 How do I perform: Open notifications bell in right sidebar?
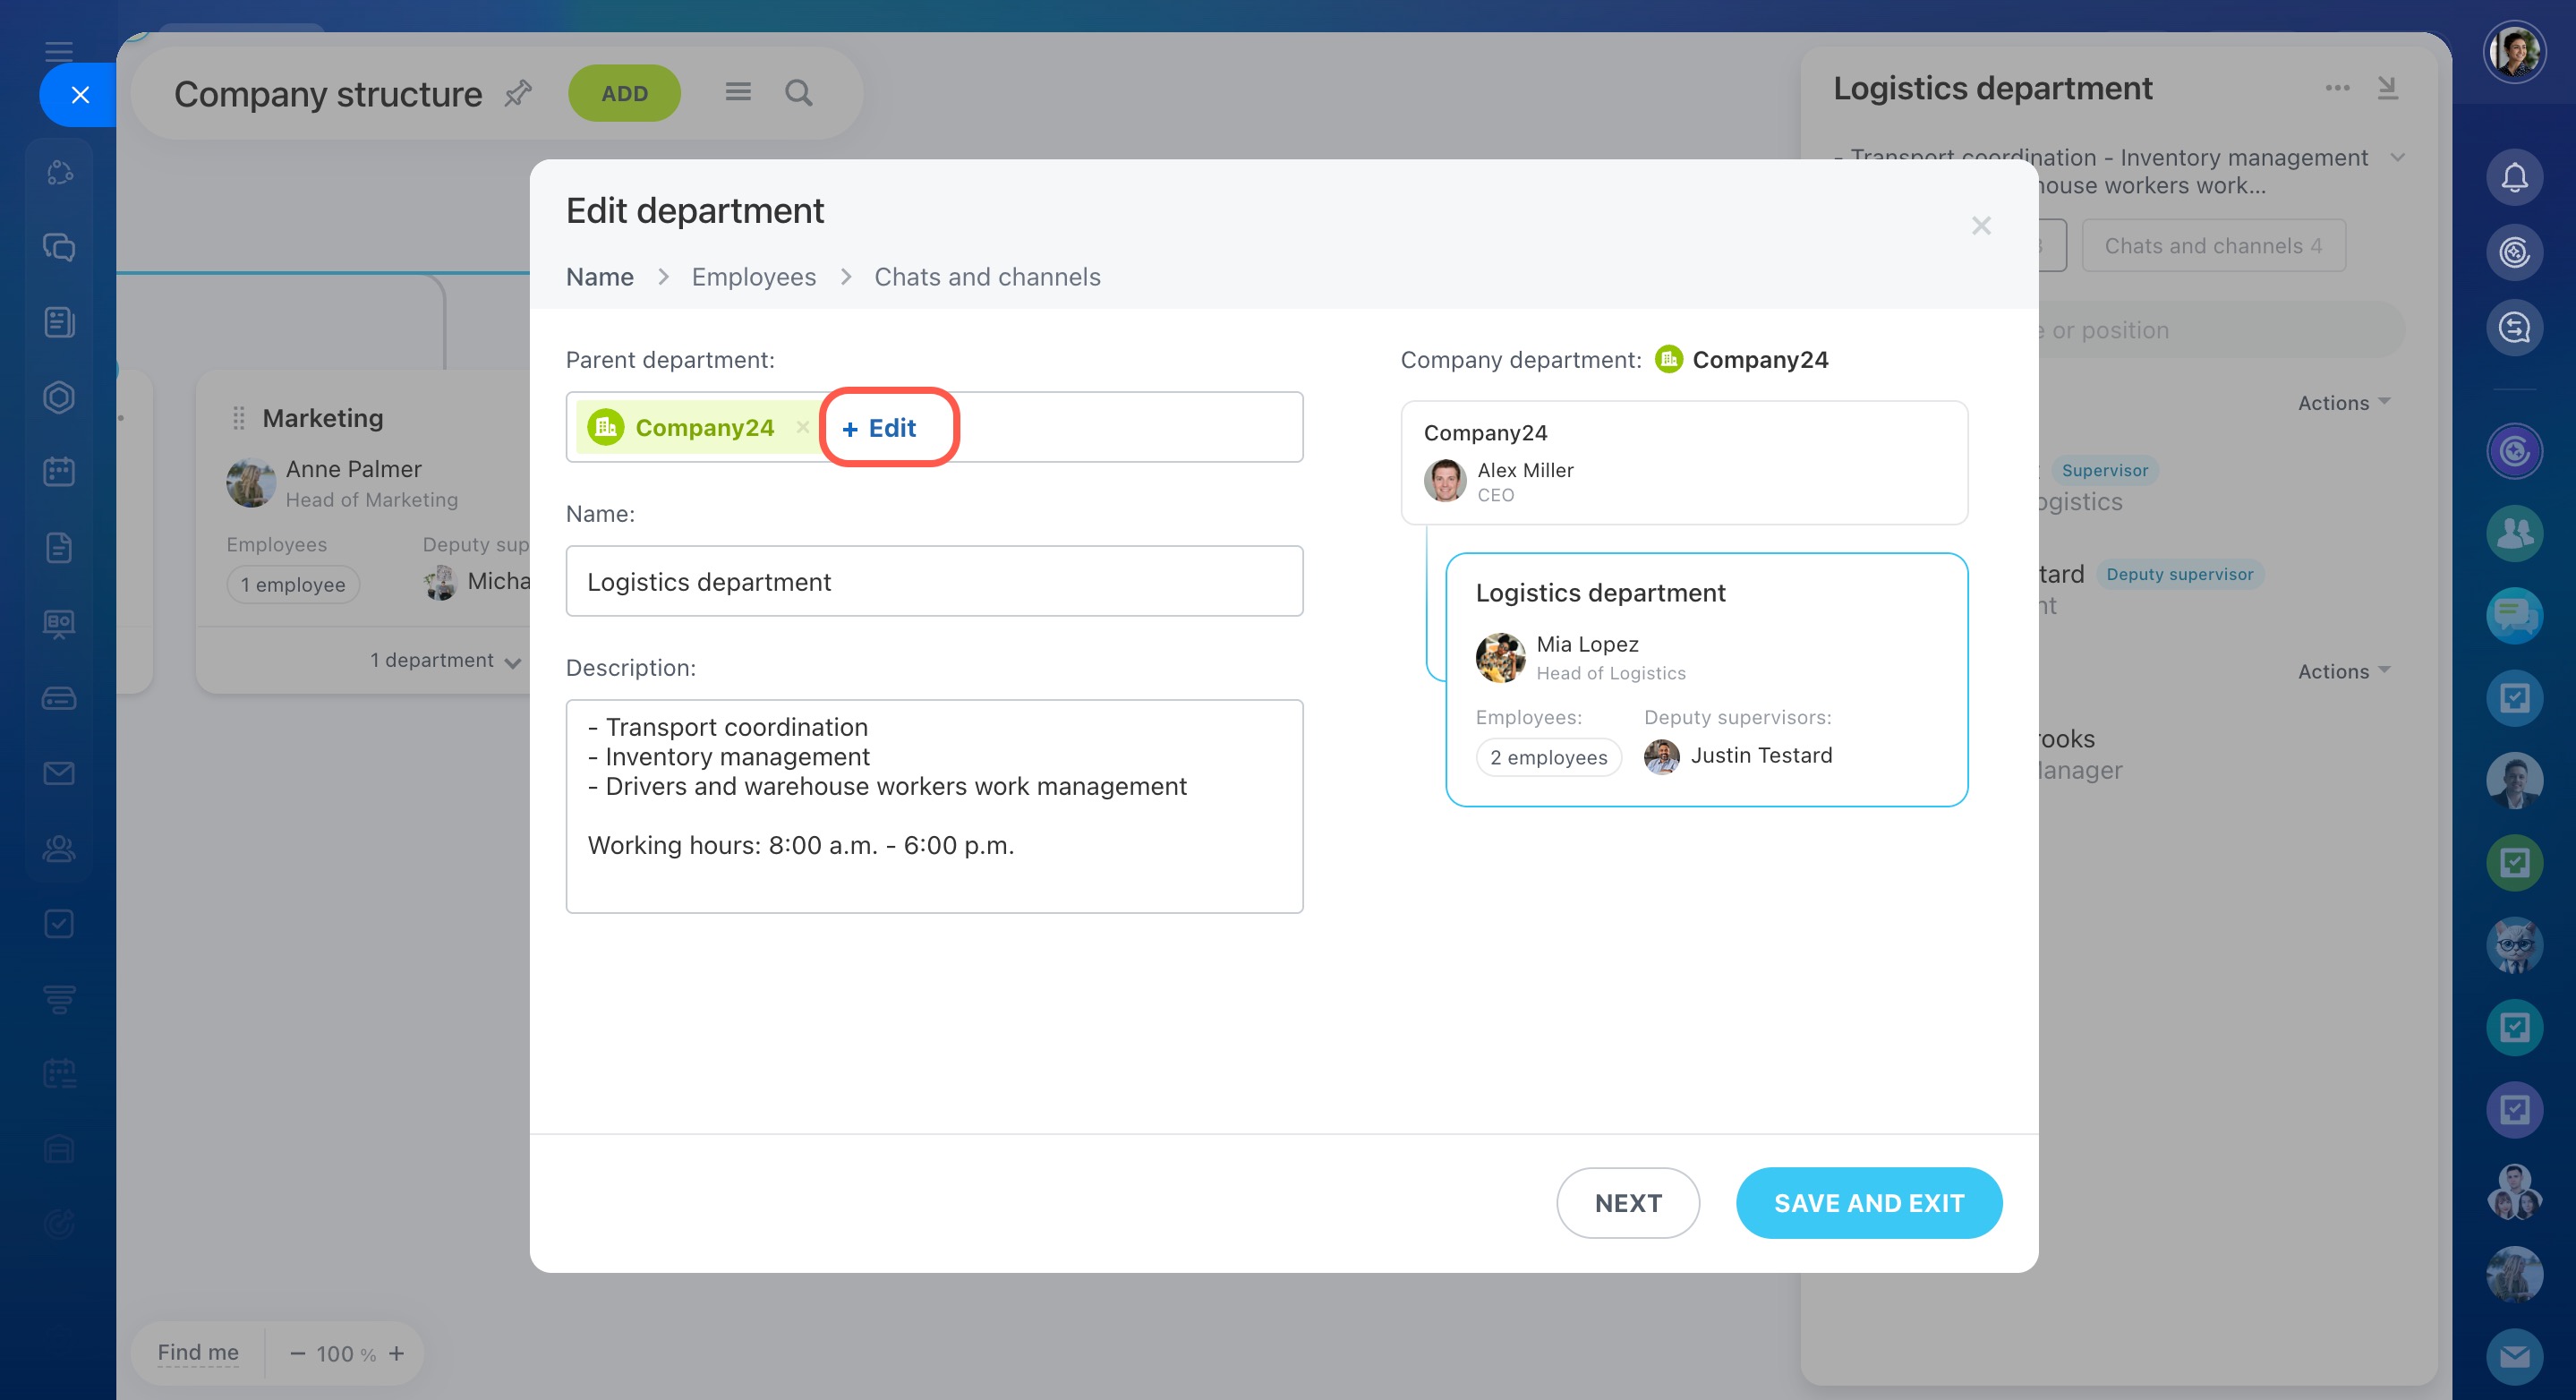pyautogui.click(x=2514, y=178)
